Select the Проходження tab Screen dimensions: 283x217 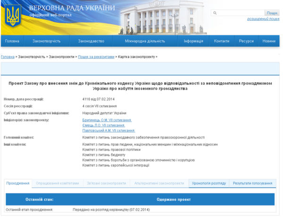click(x=18, y=183)
